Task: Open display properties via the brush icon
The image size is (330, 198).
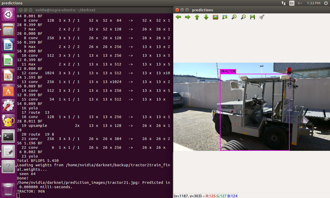Action: [261, 17]
